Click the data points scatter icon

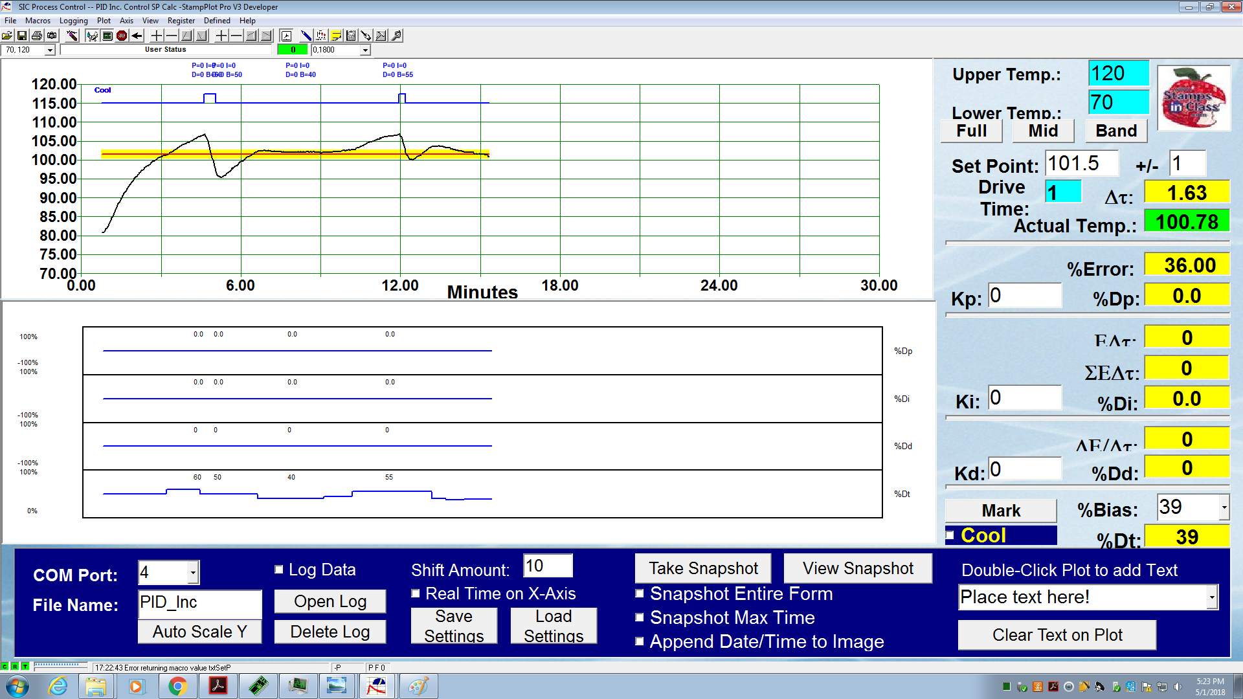click(x=321, y=36)
